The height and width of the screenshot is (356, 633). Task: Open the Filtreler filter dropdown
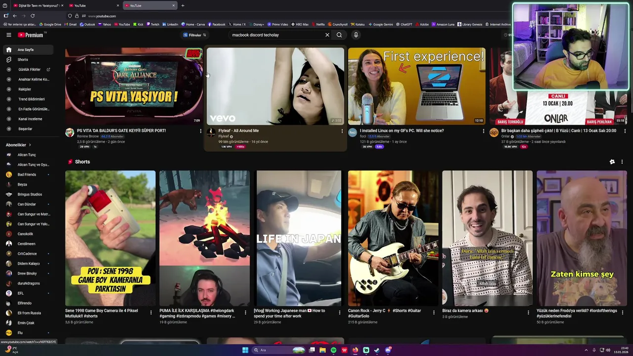click(x=195, y=35)
